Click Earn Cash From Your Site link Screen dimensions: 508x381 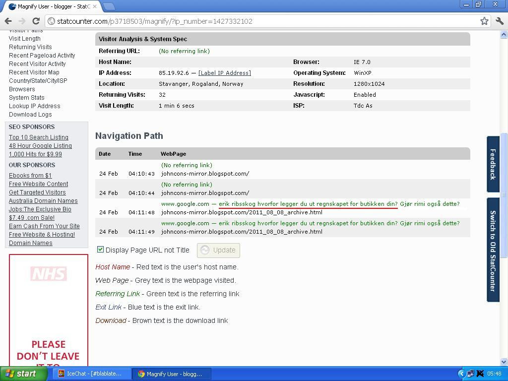44,226
